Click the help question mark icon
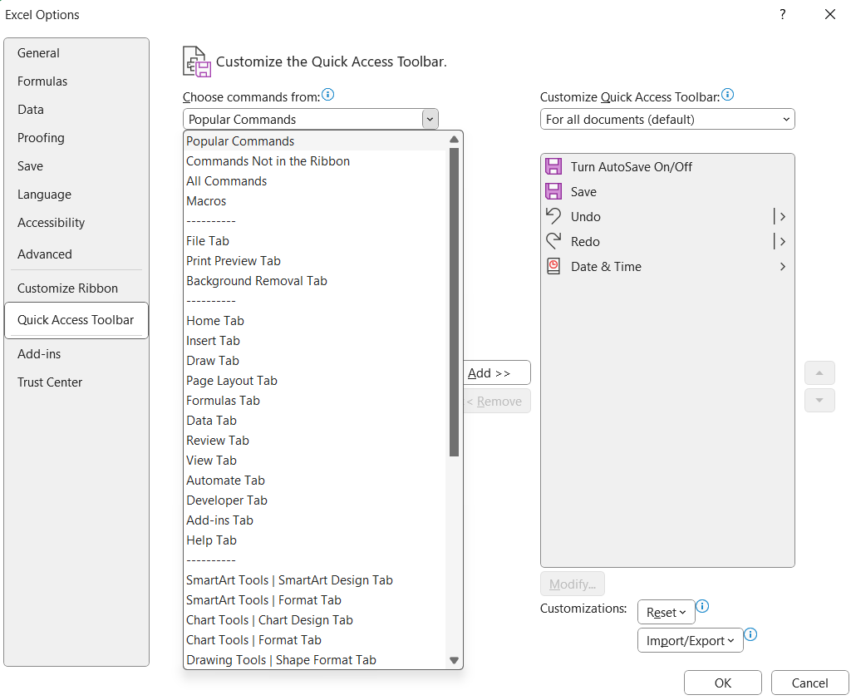Image resolution: width=851 pixels, height=700 pixels. pyautogui.click(x=782, y=15)
